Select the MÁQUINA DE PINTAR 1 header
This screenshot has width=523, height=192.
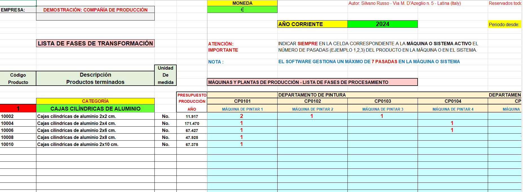pyautogui.click(x=242, y=109)
